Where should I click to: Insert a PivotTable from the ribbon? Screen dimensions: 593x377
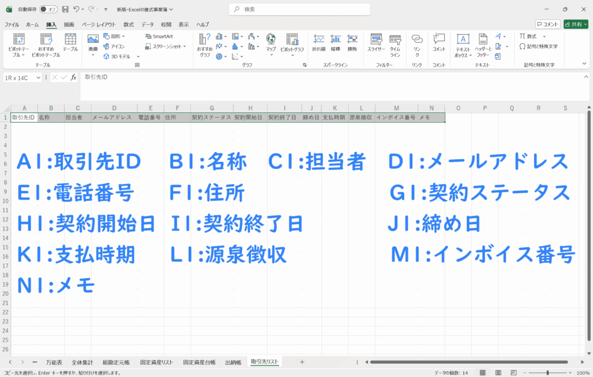[x=19, y=44]
